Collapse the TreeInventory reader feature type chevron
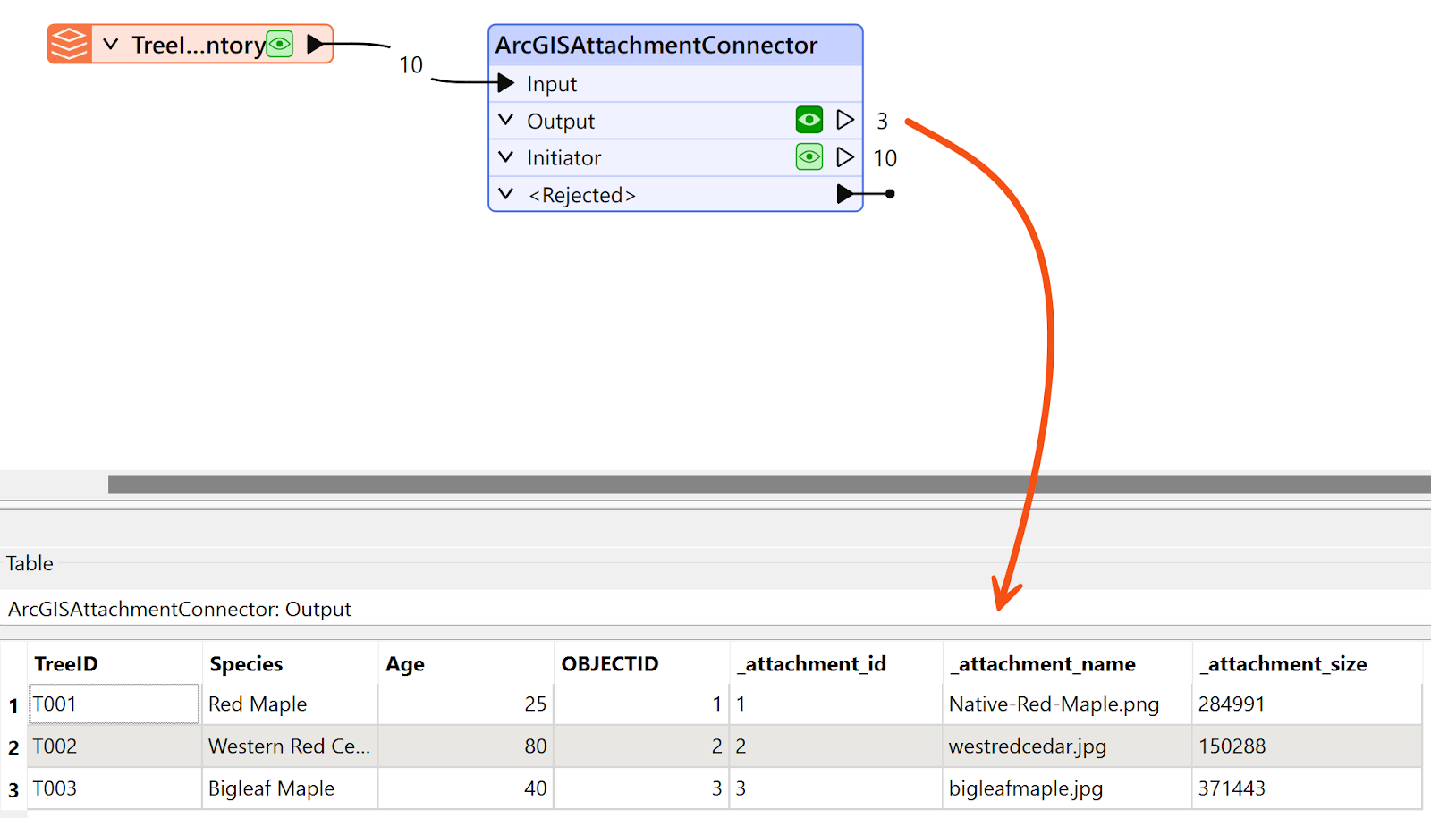 coord(111,44)
